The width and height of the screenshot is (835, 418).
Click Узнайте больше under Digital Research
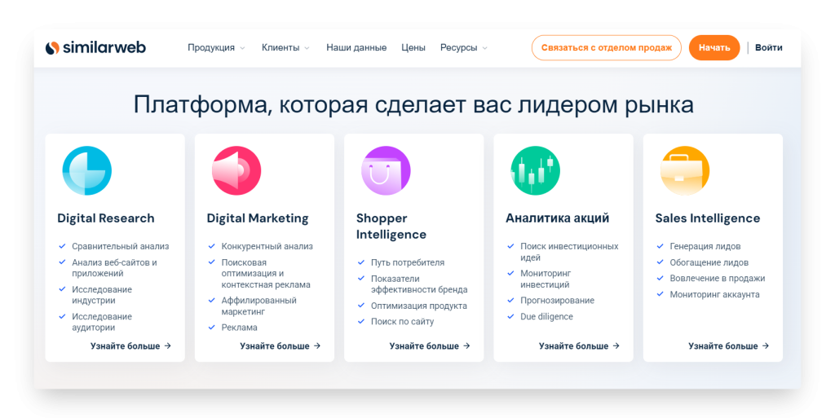point(130,346)
